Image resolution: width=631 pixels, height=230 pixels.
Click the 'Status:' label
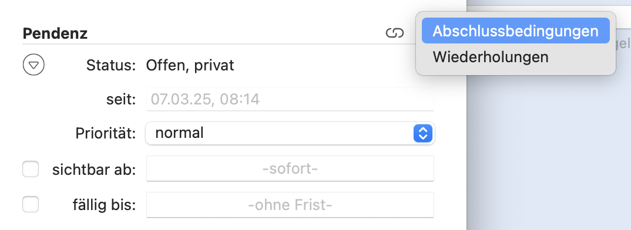coord(111,65)
